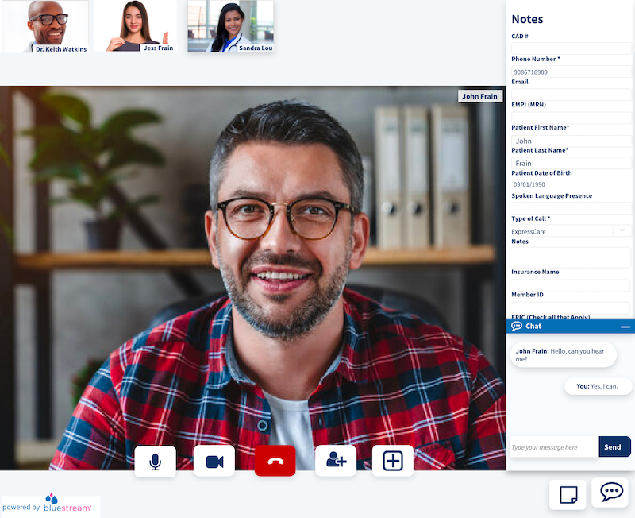
Task: Click John Frain's chat message
Action: [x=564, y=355]
